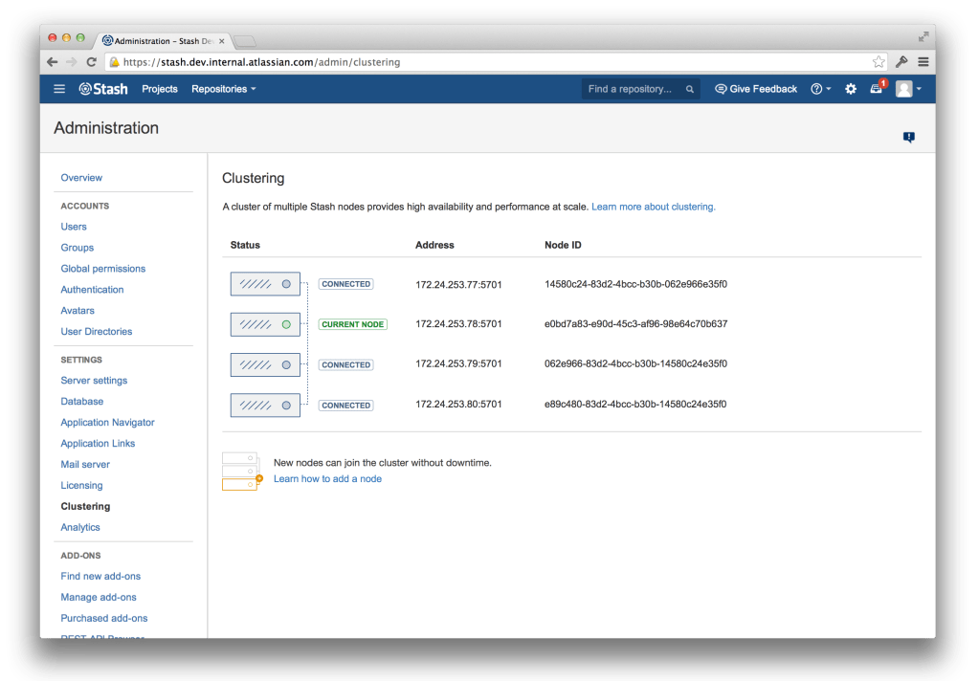This screenshot has width=979, height=681.
Task: Follow the Learn how to add a node link
Action: pyautogui.click(x=327, y=478)
